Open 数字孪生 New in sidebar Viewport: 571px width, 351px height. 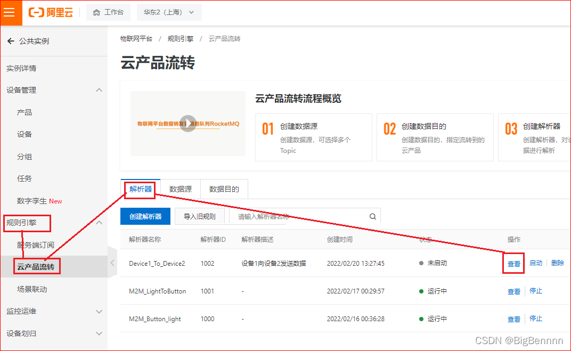(x=39, y=201)
